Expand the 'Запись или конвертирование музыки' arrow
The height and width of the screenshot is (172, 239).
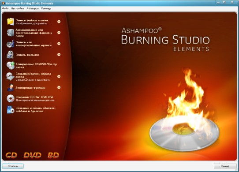[x=59, y=44]
